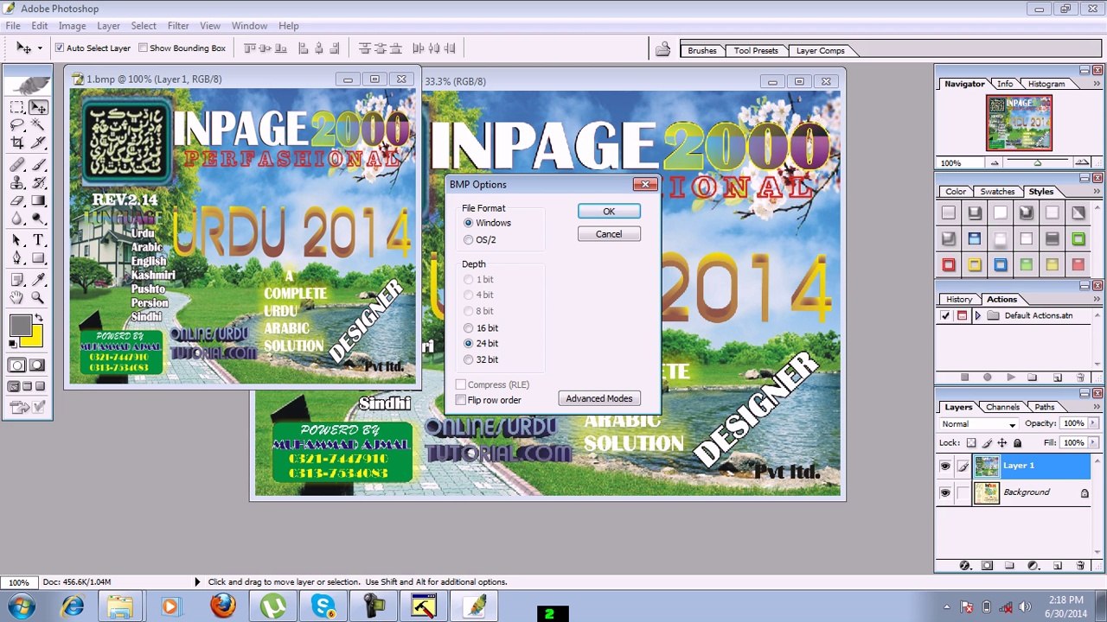Pick the Eyedropper tool

click(x=38, y=279)
